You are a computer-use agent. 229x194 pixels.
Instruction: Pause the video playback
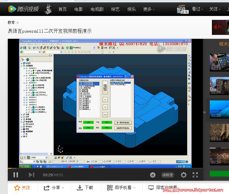(x=16, y=175)
